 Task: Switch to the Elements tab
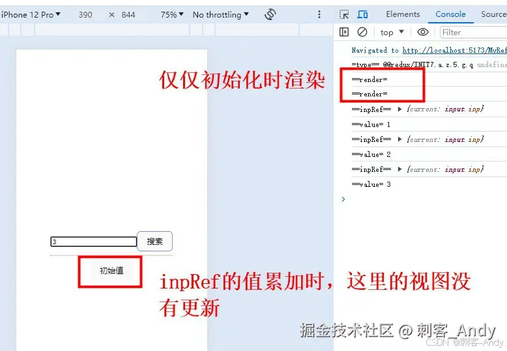point(403,14)
